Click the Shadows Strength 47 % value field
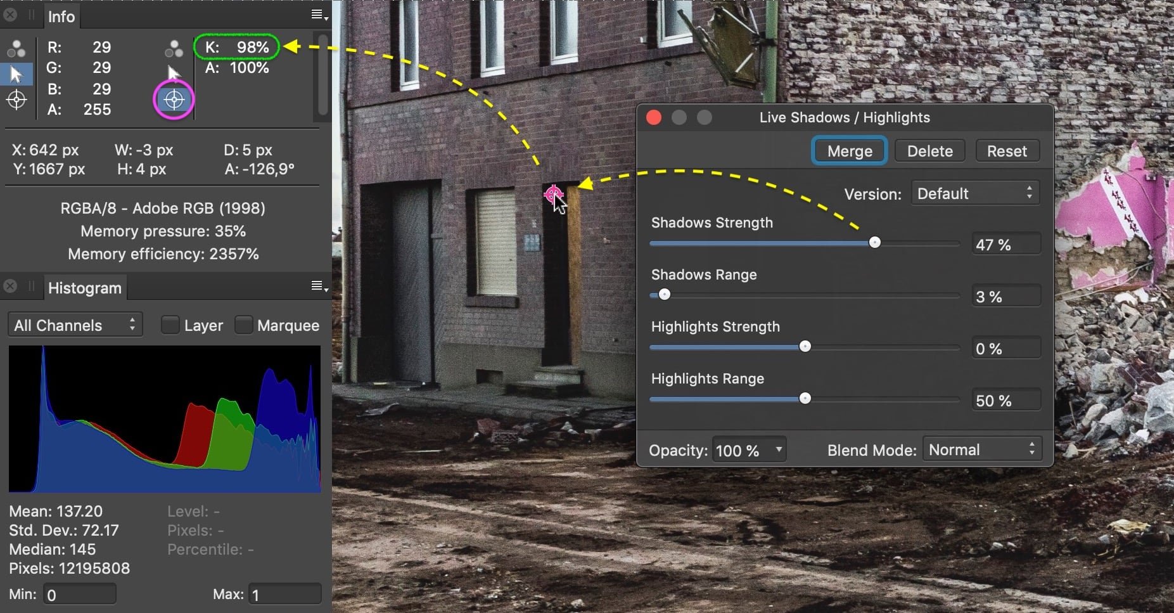Screen dimensions: 1174x613 pyautogui.click(x=1006, y=245)
